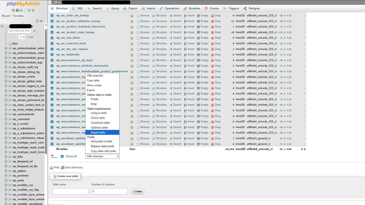365x205 pixels.
Task: Uncheck the wp_wc_order_tax_lookup checkbox
Action: [52, 16]
